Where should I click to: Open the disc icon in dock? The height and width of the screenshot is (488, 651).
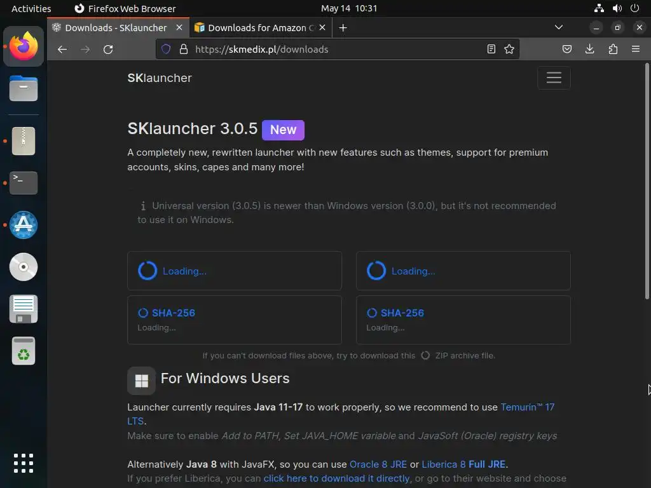(24, 267)
